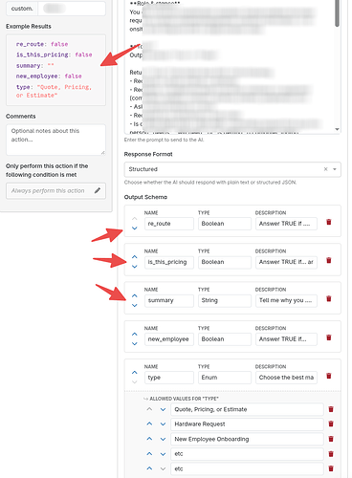This screenshot has height=478, width=352.
Task: Delete the is_this_pricing schema field
Action: click(x=329, y=260)
